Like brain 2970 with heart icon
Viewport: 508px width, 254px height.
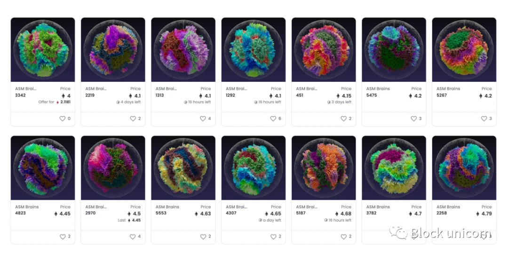133,237
